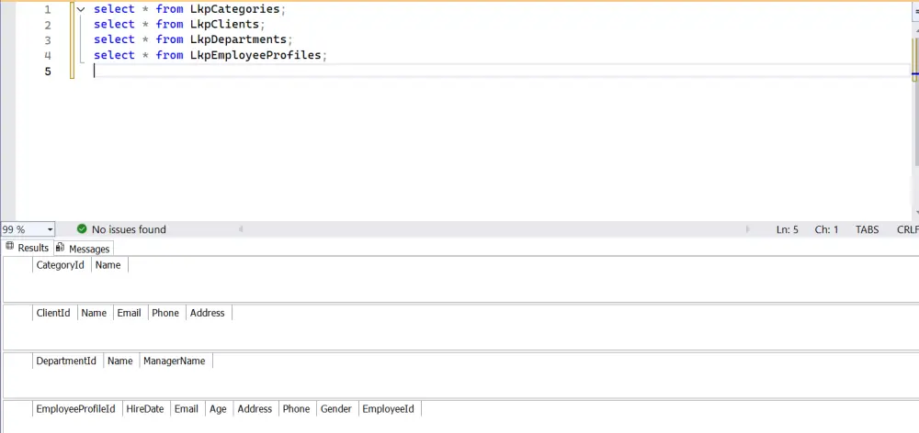
Task: Click the No issues found status text
Action: 129,229
